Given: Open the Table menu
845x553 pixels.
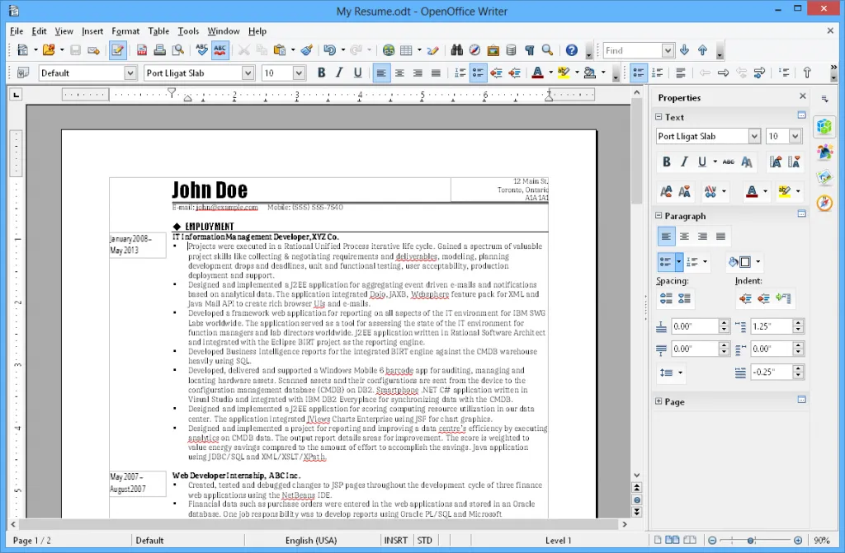Looking at the screenshot, I should (x=158, y=30).
